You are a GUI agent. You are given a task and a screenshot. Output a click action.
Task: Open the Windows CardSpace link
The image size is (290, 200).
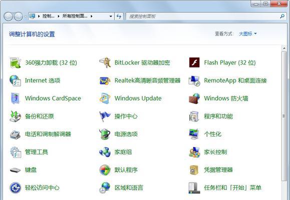click(x=53, y=98)
